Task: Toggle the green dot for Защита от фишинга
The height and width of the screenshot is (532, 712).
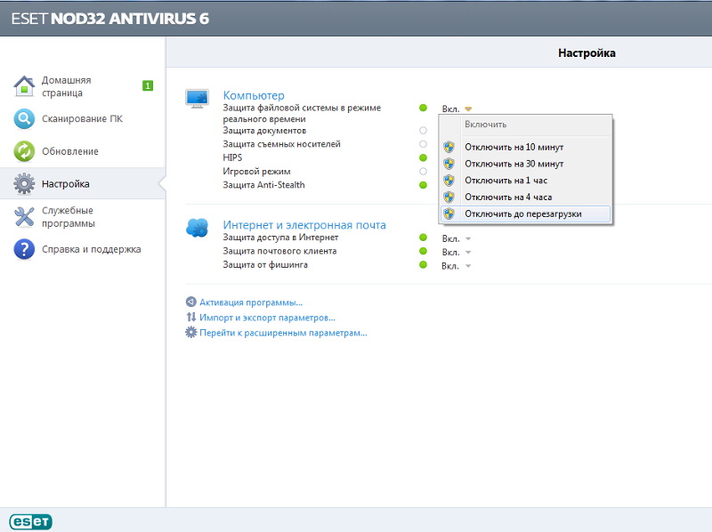Action: pyautogui.click(x=424, y=264)
